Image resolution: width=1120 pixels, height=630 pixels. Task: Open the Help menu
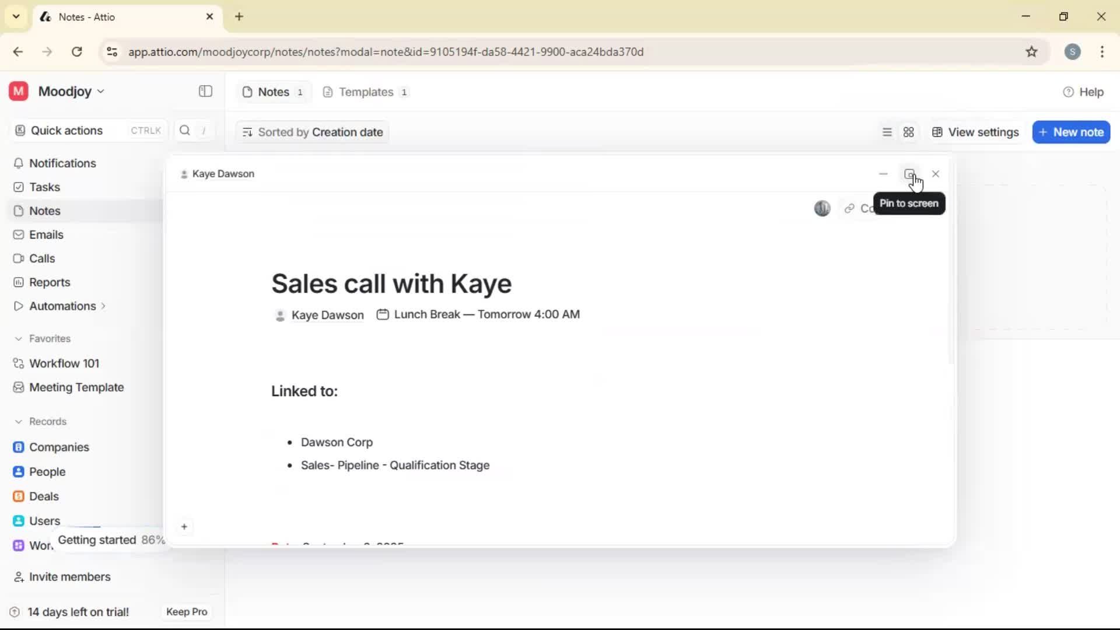pos(1084,92)
